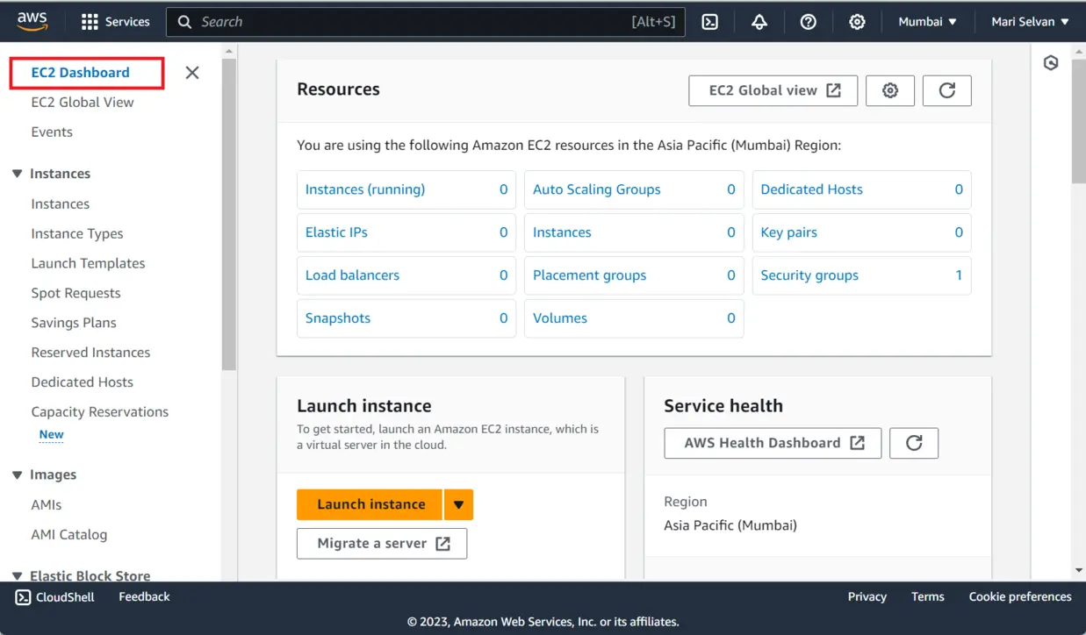Open the Launch instance dropdown arrow
This screenshot has height=635, width=1086.
tap(458, 504)
